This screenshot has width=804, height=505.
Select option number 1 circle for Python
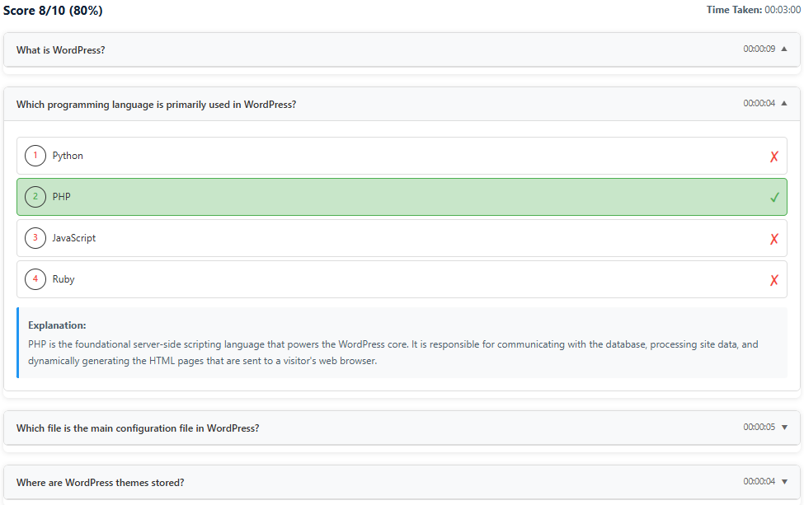tap(35, 156)
